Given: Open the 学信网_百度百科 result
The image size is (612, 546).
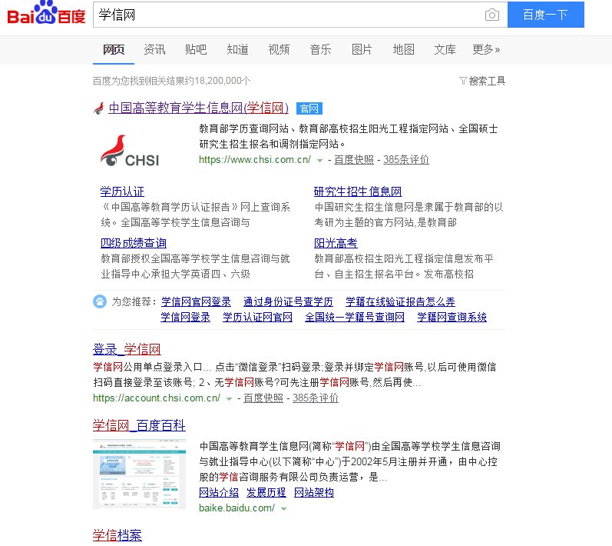Looking at the screenshot, I should [139, 425].
